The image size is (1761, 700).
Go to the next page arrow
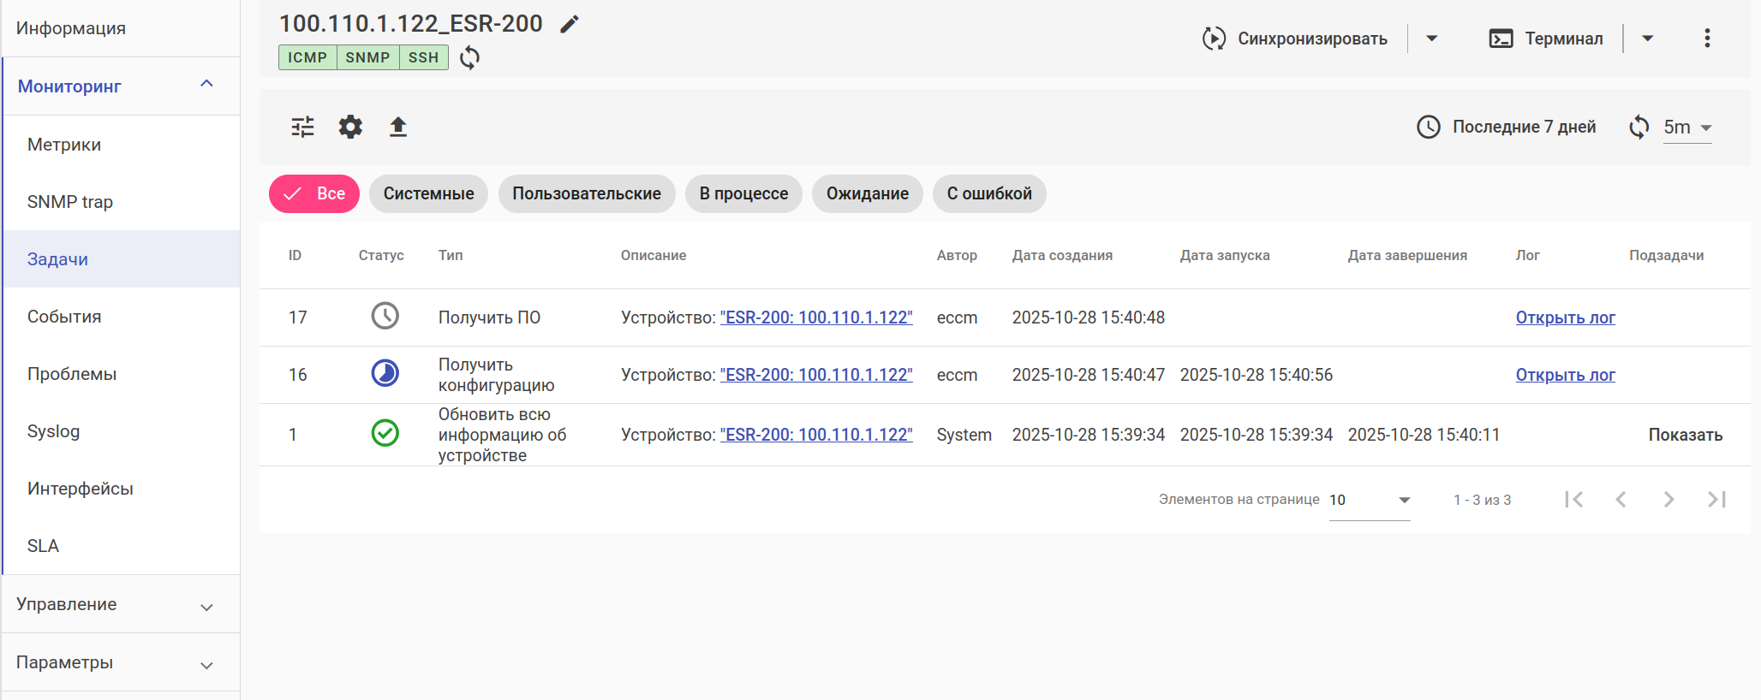click(1668, 500)
